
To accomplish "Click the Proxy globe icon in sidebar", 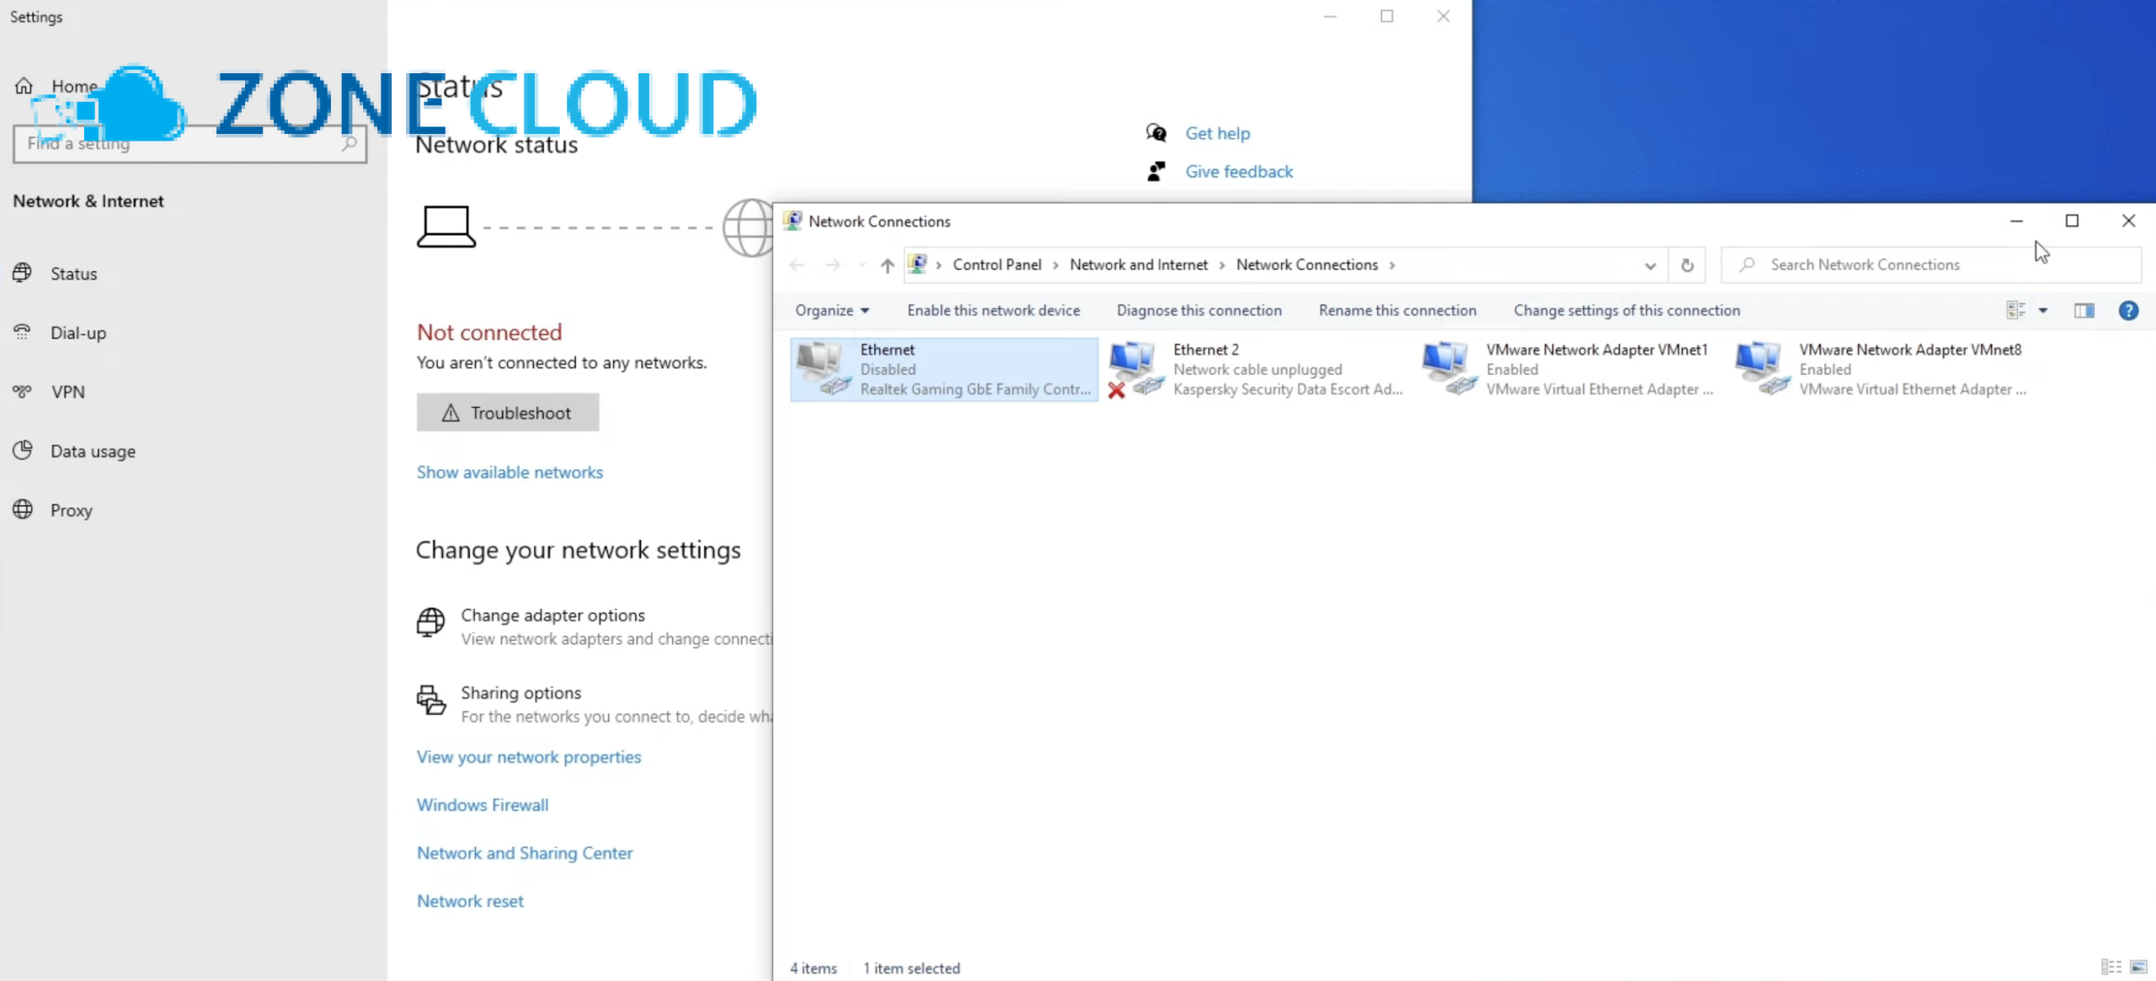I will (x=23, y=509).
